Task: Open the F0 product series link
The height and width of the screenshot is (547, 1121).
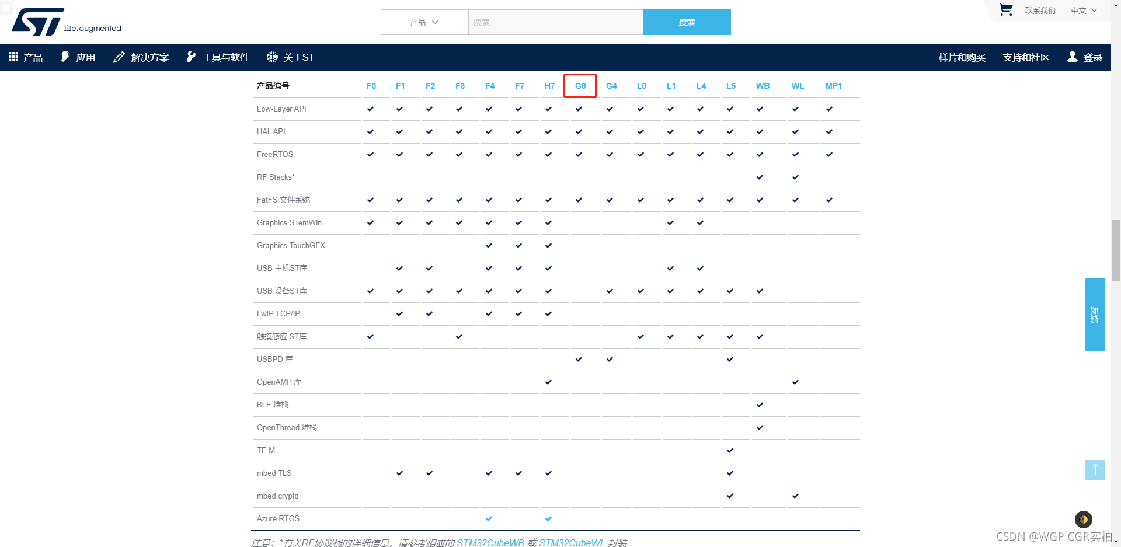Action: click(x=371, y=86)
